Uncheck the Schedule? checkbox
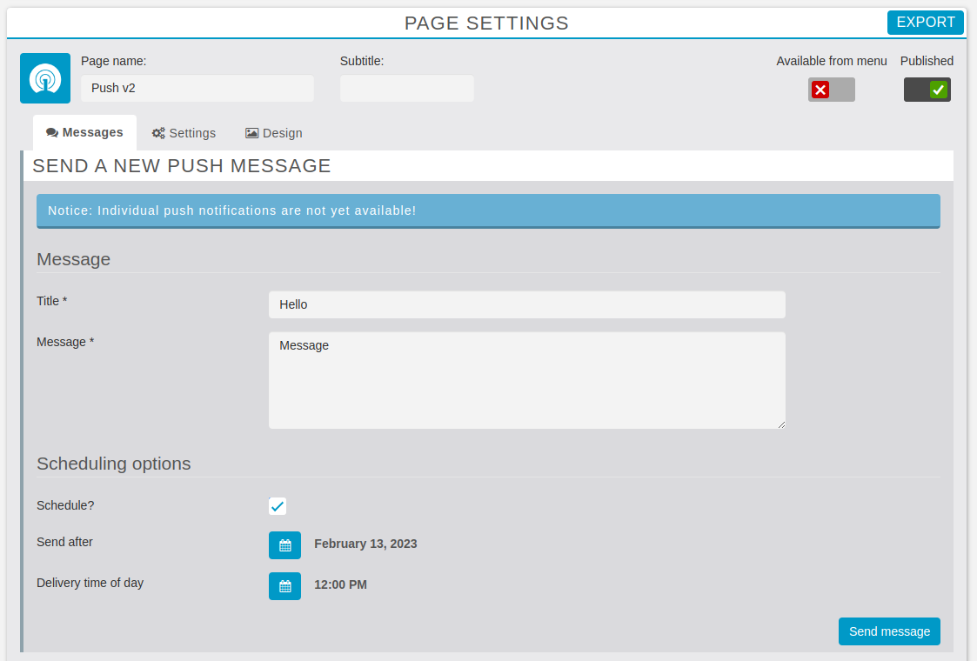This screenshot has height=661, width=977. point(278,506)
